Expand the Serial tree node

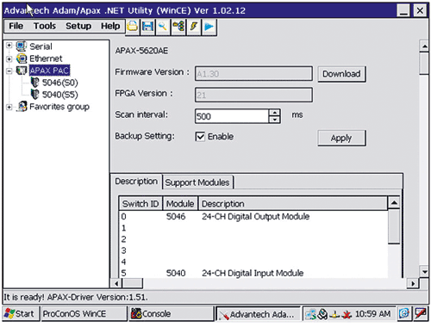click(x=9, y=46)
